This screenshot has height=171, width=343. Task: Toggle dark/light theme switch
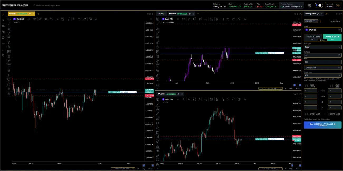319,5
